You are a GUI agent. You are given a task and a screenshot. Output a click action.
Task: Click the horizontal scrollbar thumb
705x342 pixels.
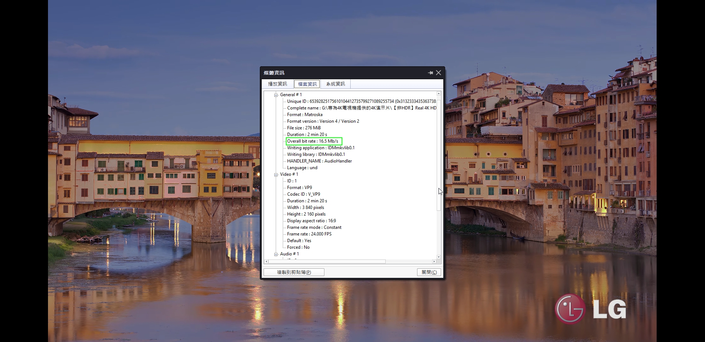coord(327,262)
